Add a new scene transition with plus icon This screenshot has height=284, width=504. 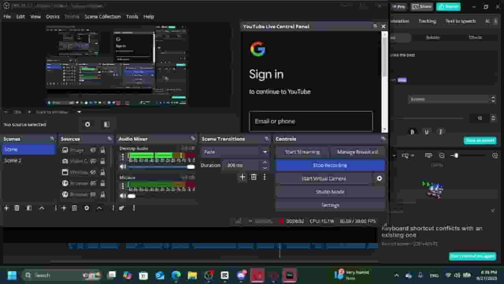(243, 177)
